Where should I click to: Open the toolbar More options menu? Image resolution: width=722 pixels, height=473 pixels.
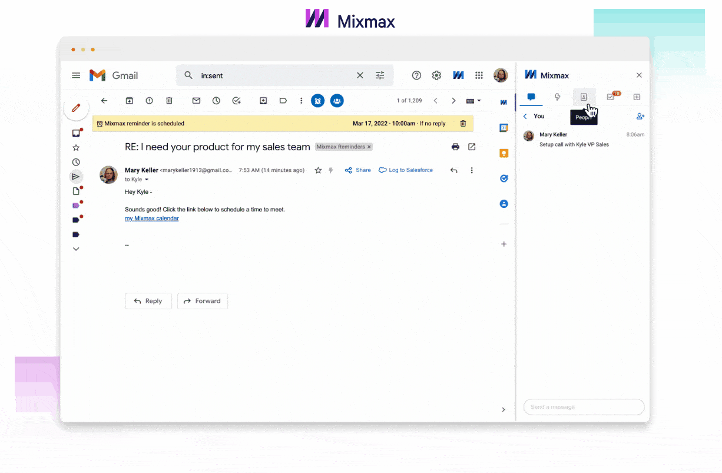click(x=302, y=101)
